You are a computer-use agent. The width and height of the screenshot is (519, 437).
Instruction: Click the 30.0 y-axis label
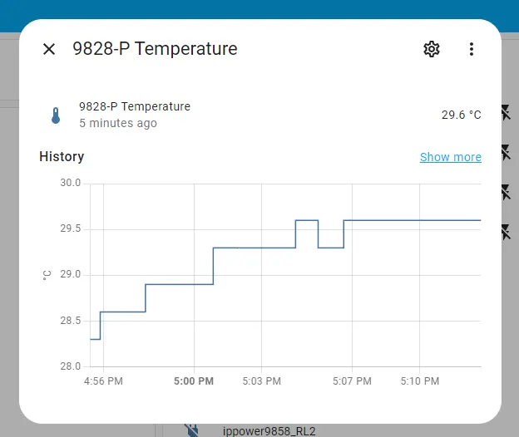coord(71,183)
